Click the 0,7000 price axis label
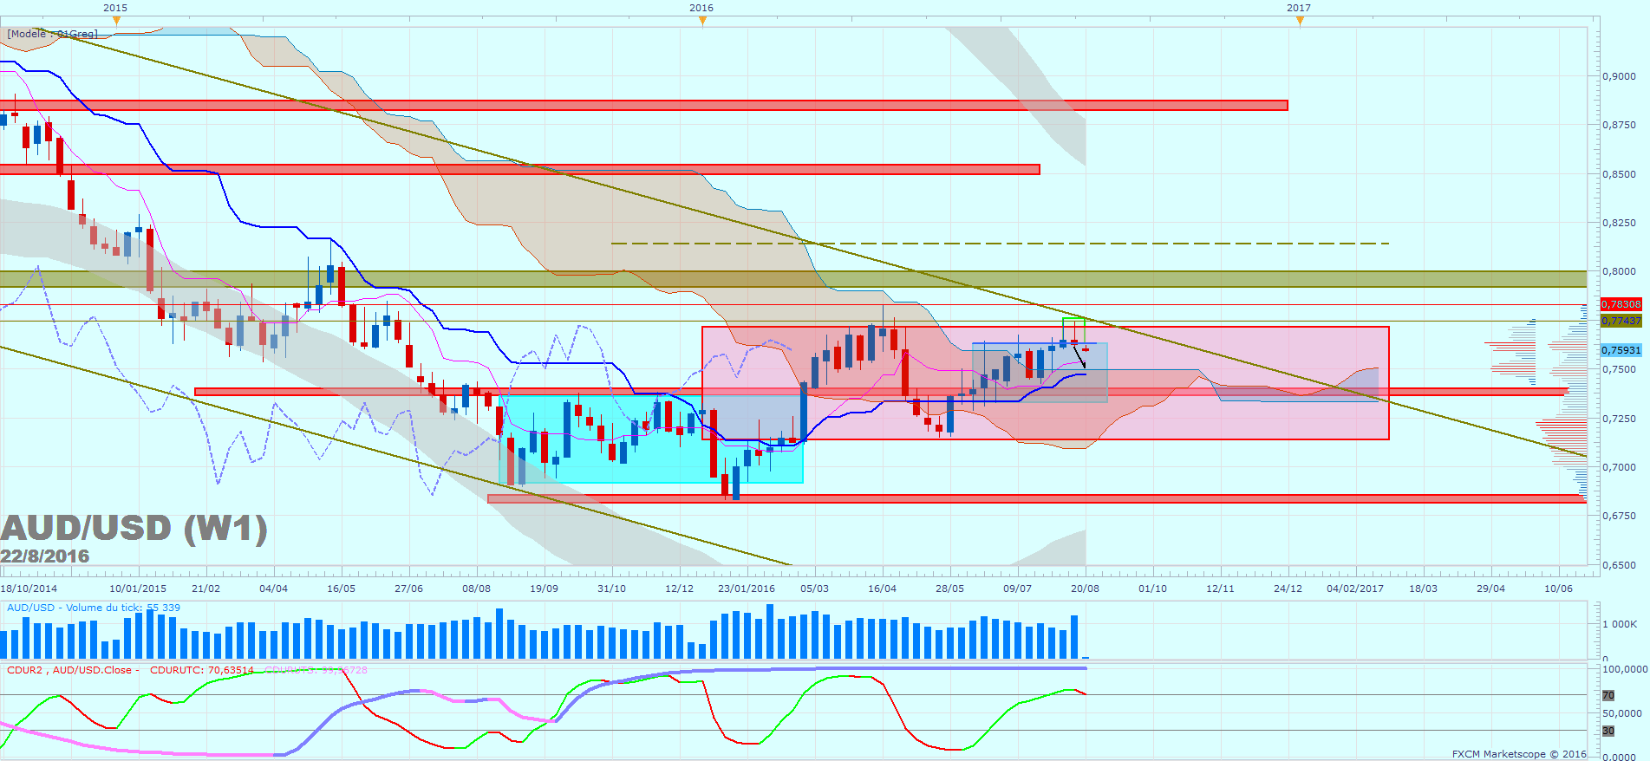This screenshot has width=1650, height=761. [x=1620, y=467]
